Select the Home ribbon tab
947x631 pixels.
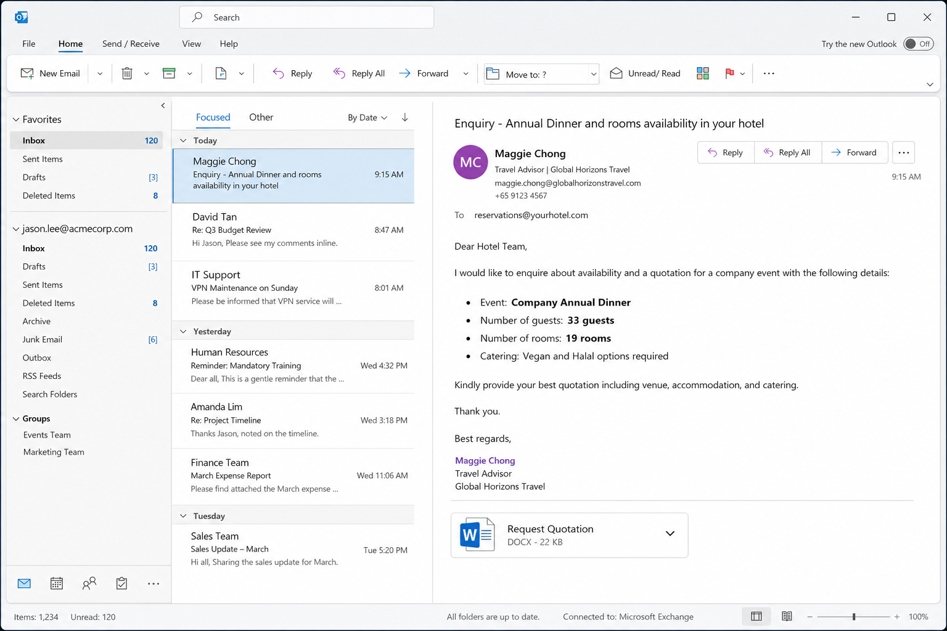70,44
